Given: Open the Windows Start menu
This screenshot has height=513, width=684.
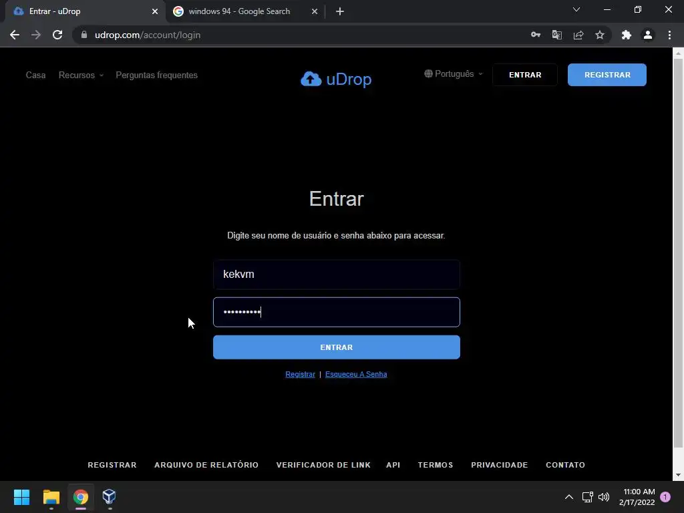Looking at the screenshot, I should [22, 497].
